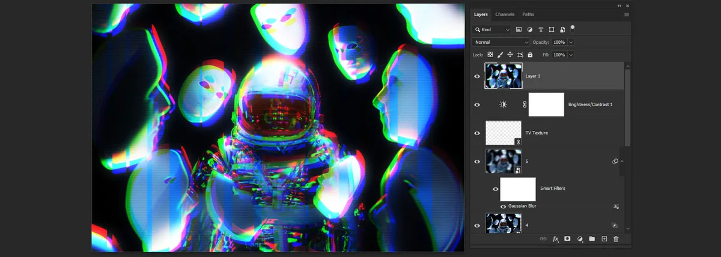Filter layers by shape layer kind
The image size is (721, 257).
click(x=552, y=29)
